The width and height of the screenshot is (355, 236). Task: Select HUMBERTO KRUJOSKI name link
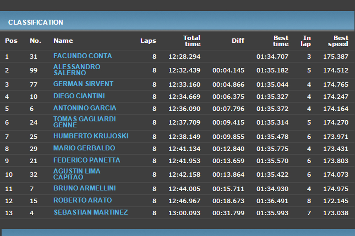(x=91, y=136)
